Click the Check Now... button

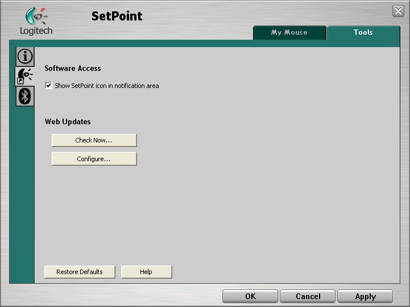pos(94,140)
